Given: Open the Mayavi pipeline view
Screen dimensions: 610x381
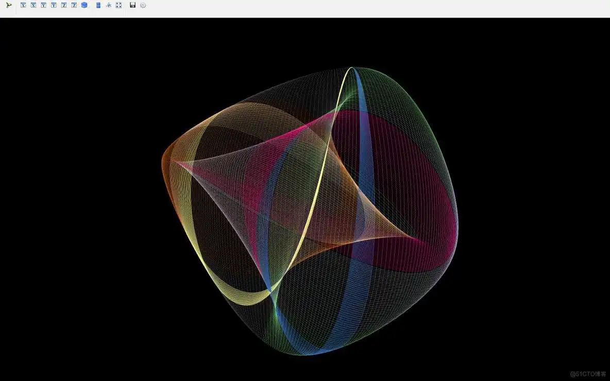Looking at the screenshot, I should click(x=9, y=5).
